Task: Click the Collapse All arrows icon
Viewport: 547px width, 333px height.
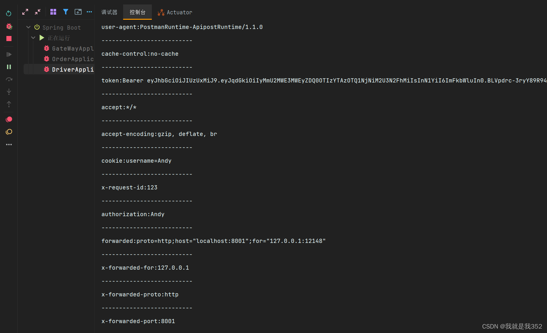Action: point(37,12)
